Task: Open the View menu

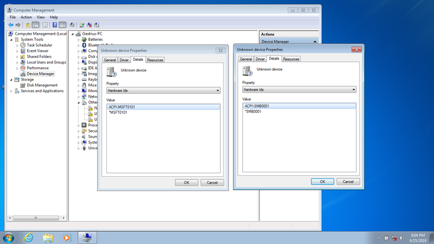Action: point(41,17)
